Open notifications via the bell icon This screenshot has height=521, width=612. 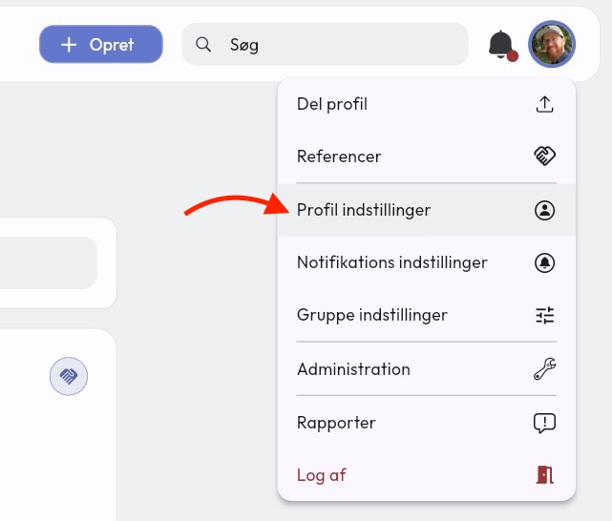[x=502, y=45]
